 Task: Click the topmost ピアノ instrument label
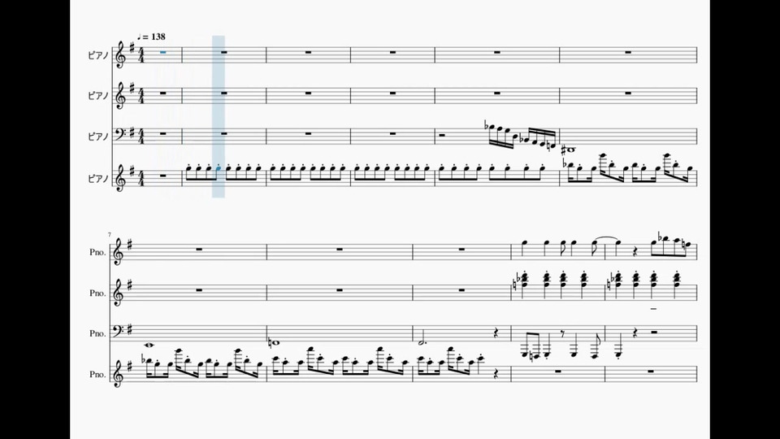coord(98,55)
